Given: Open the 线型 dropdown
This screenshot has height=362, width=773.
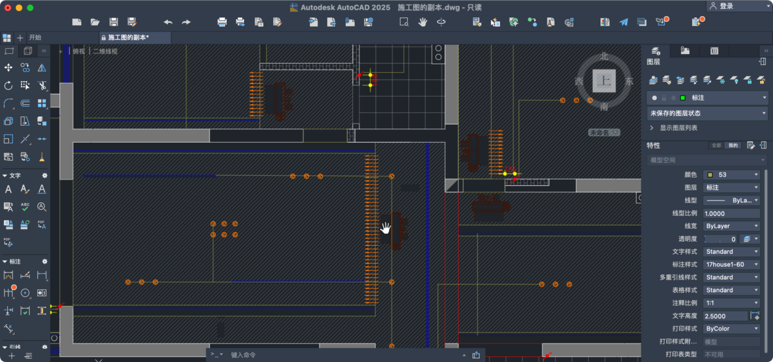Looking at the screenshot, I should (732, 200).
